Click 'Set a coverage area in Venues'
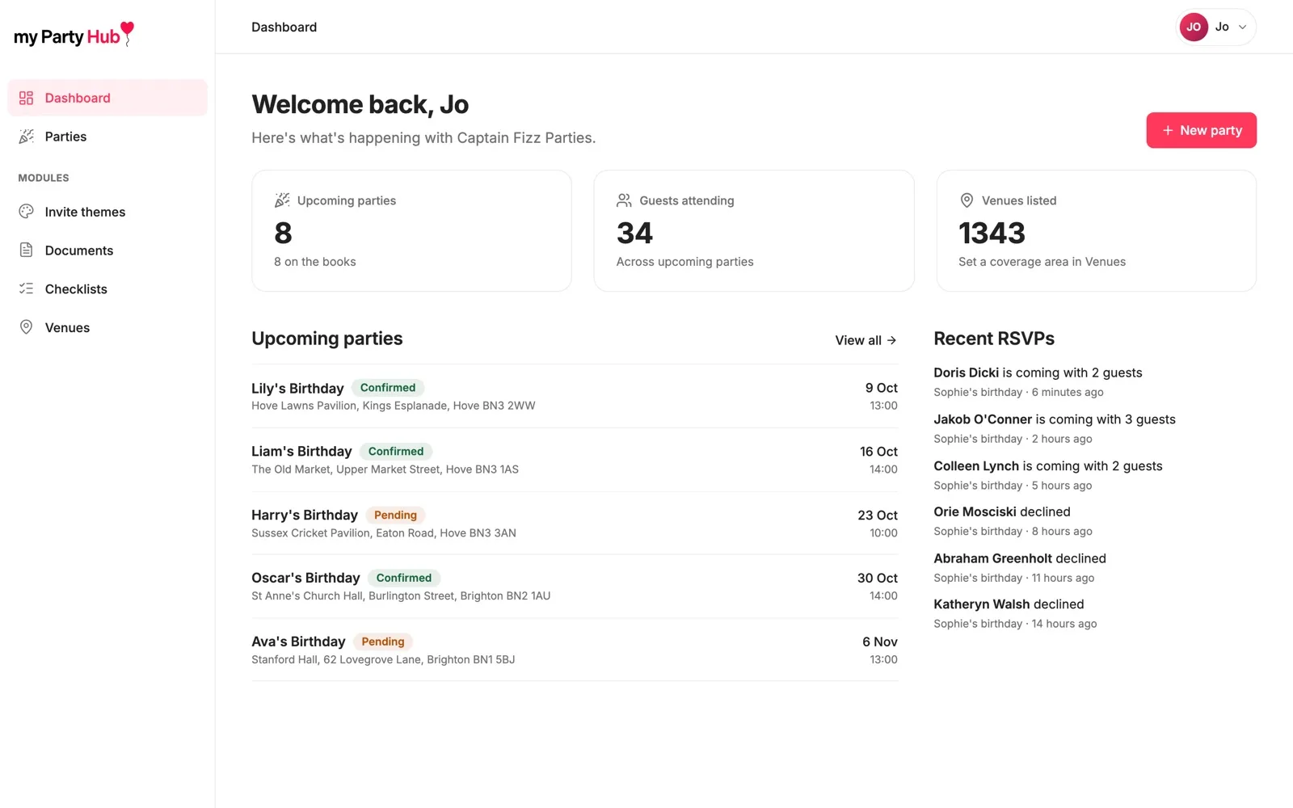This screenshot has height=808, width=1293. (x=1042, y=262)
